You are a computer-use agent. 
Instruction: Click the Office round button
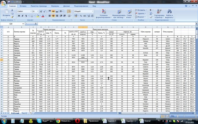(x=3, y=3)
